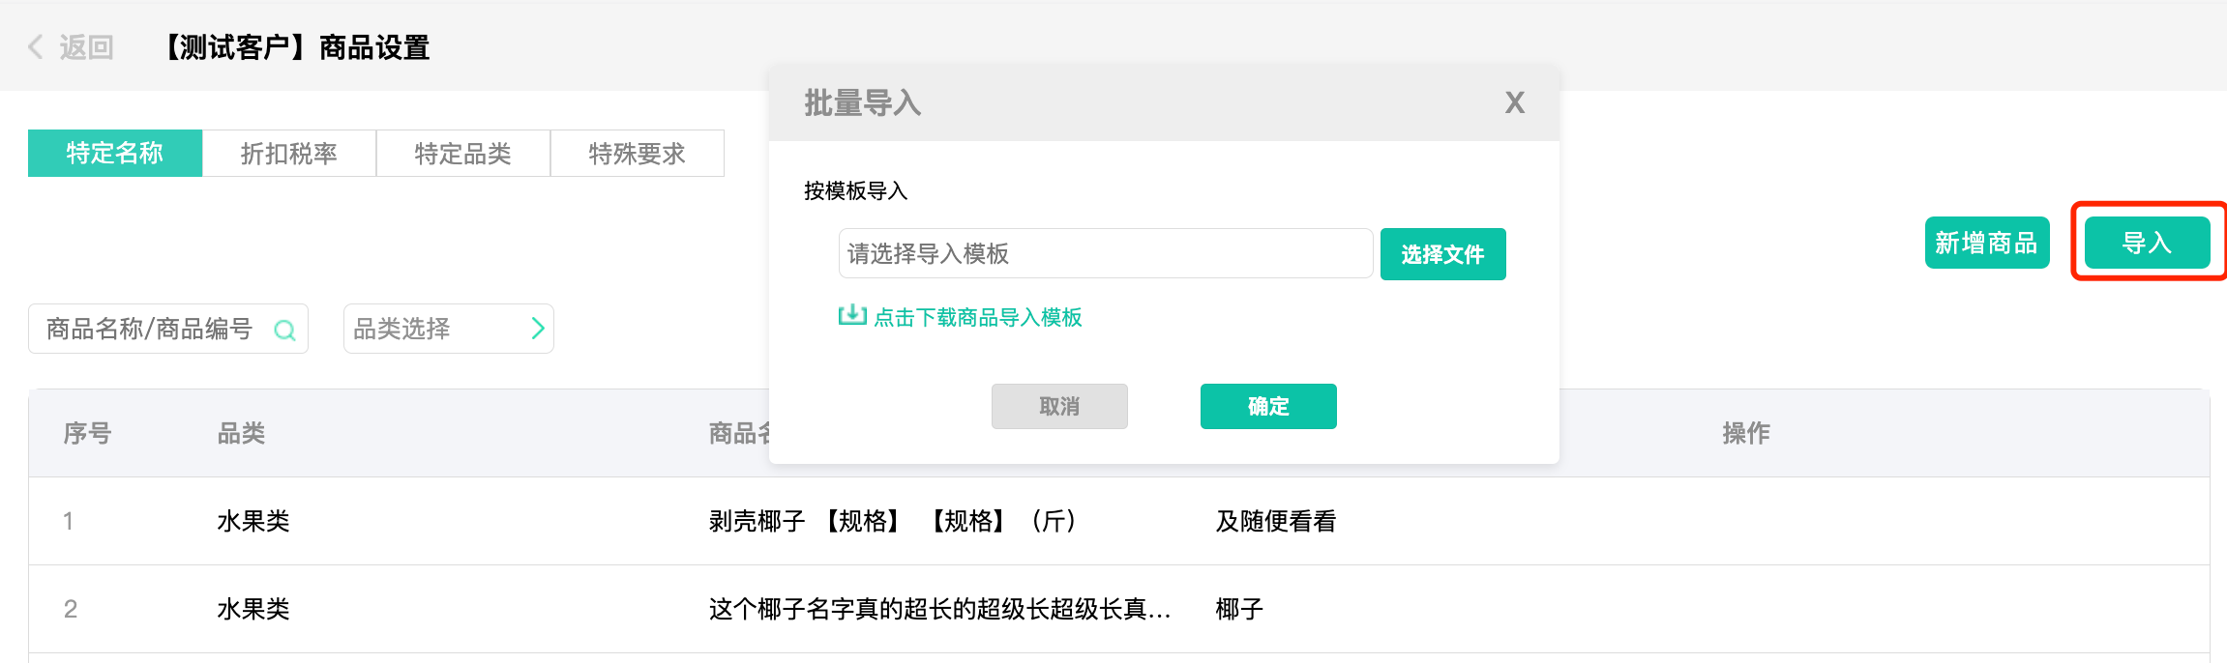Close the 批量导入 dialog
The image size is (2227, 663).
[1514, 102]
